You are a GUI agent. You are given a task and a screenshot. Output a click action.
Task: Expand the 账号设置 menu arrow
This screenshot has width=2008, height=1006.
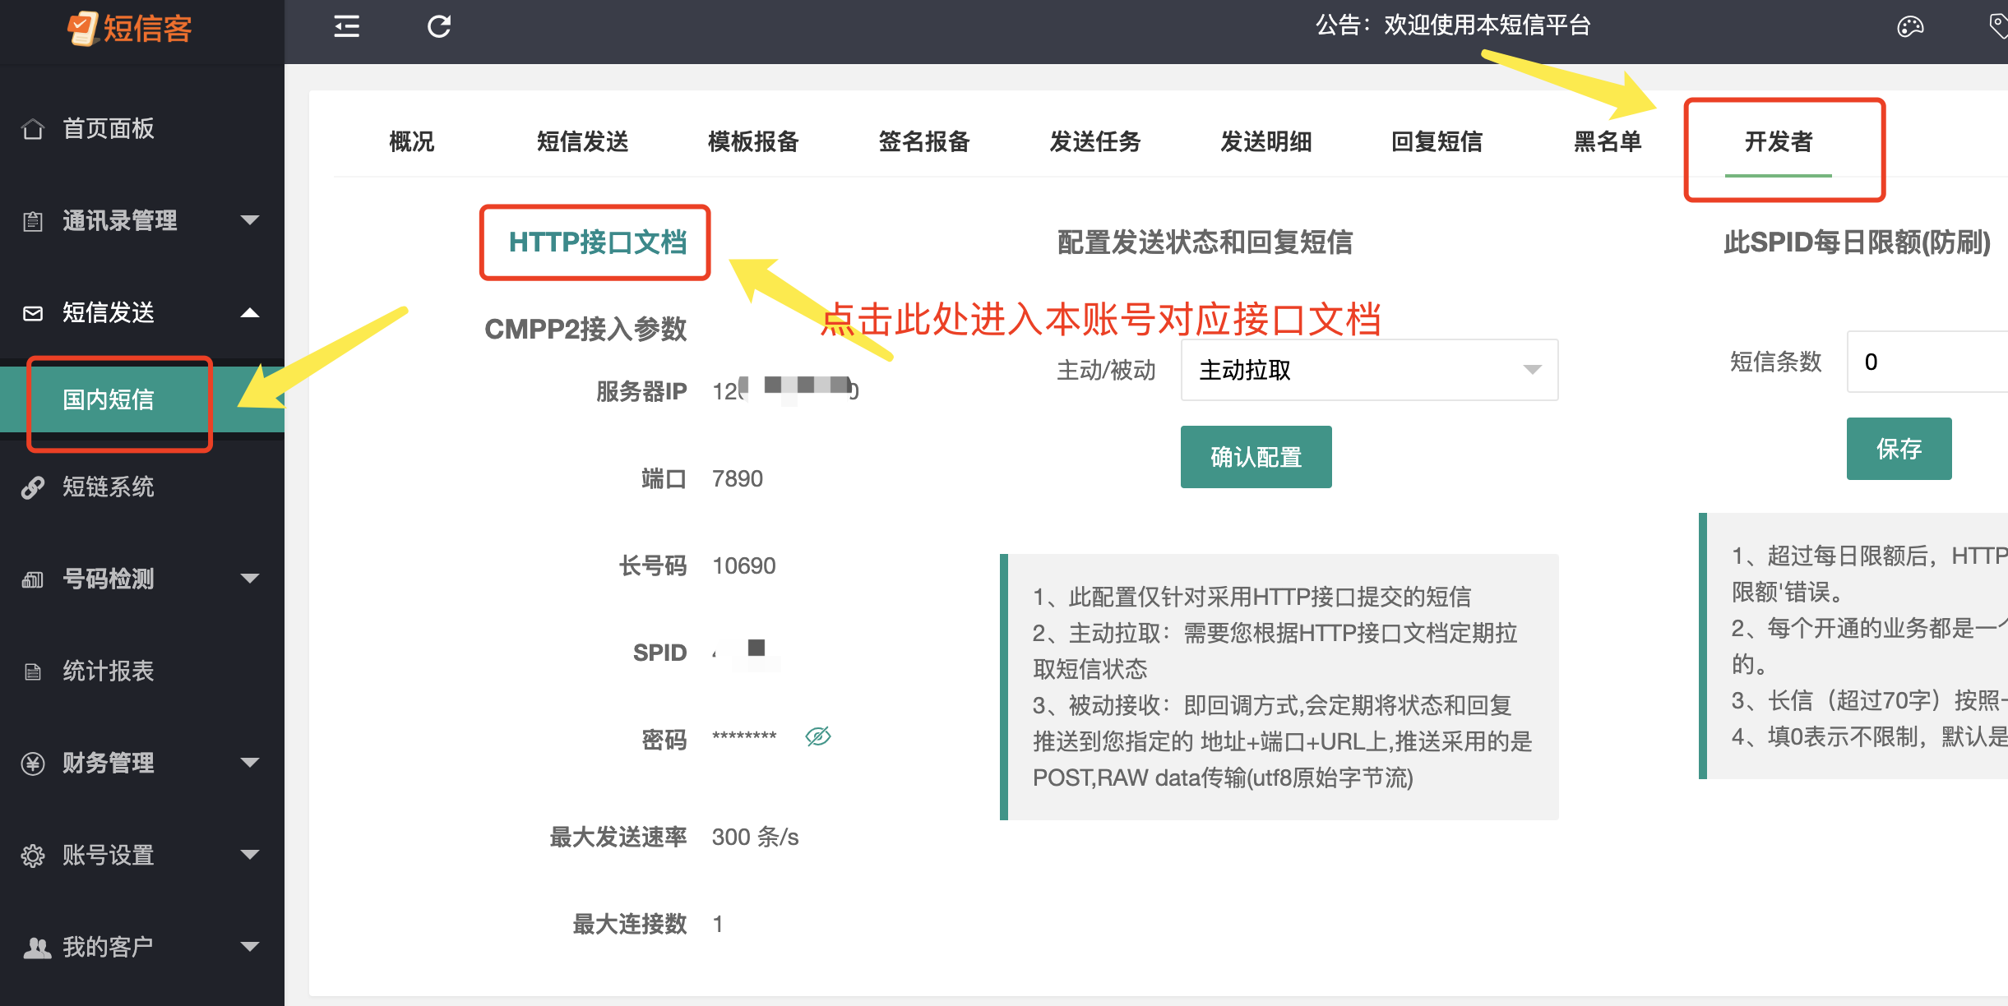click(x=250, y=855)
